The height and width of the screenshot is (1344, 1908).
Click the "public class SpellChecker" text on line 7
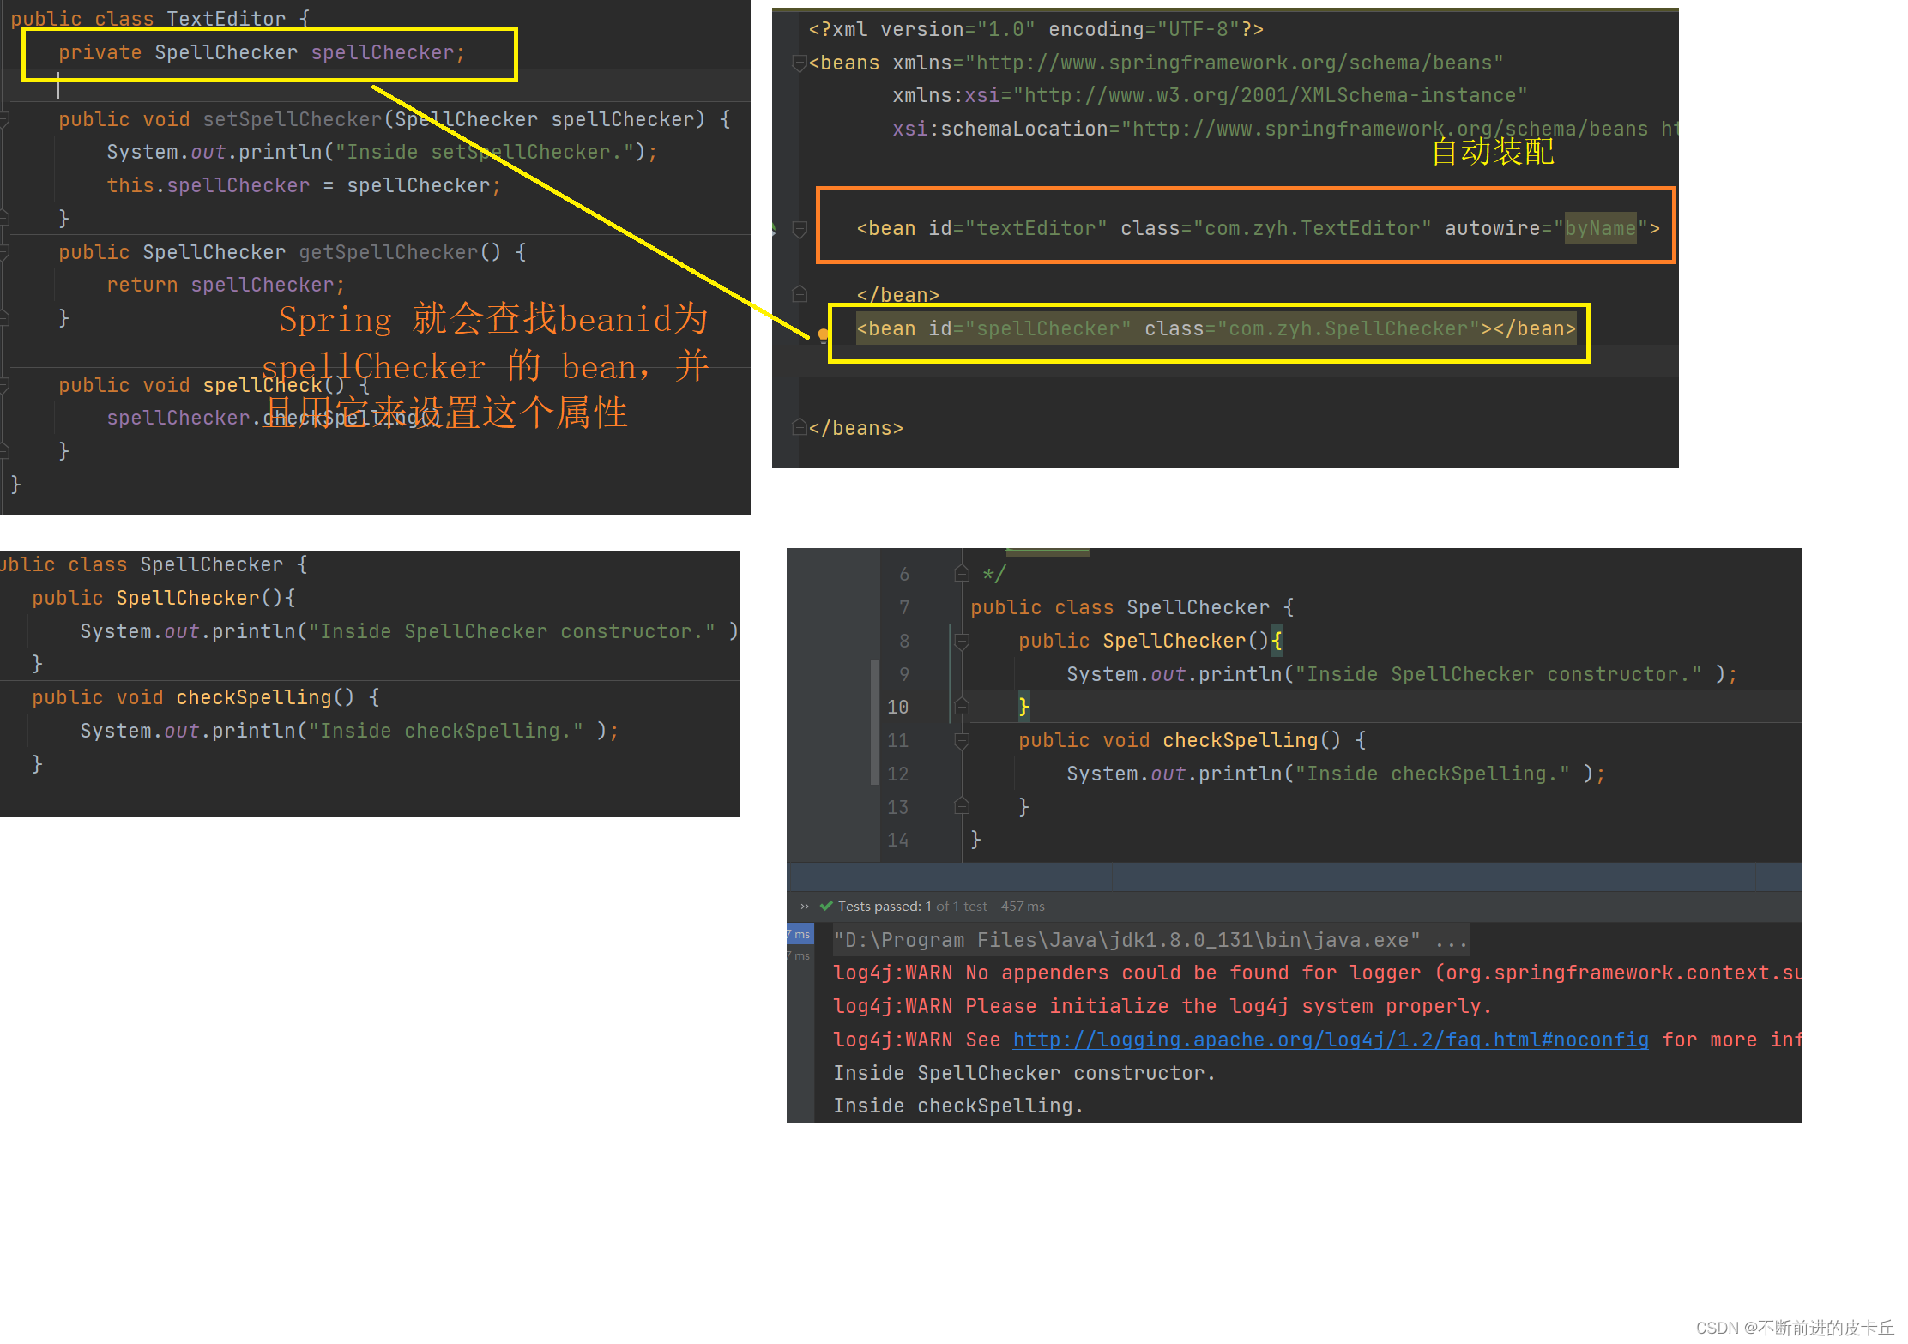(x=1120, y=607)
